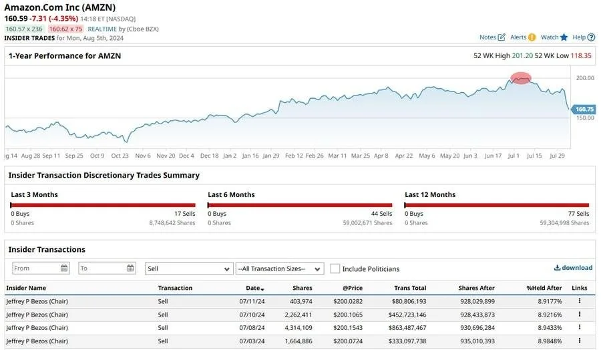Screen dimensions: 601x350
Task: Click the 403,974 shares cell
Action: (301, 301)
